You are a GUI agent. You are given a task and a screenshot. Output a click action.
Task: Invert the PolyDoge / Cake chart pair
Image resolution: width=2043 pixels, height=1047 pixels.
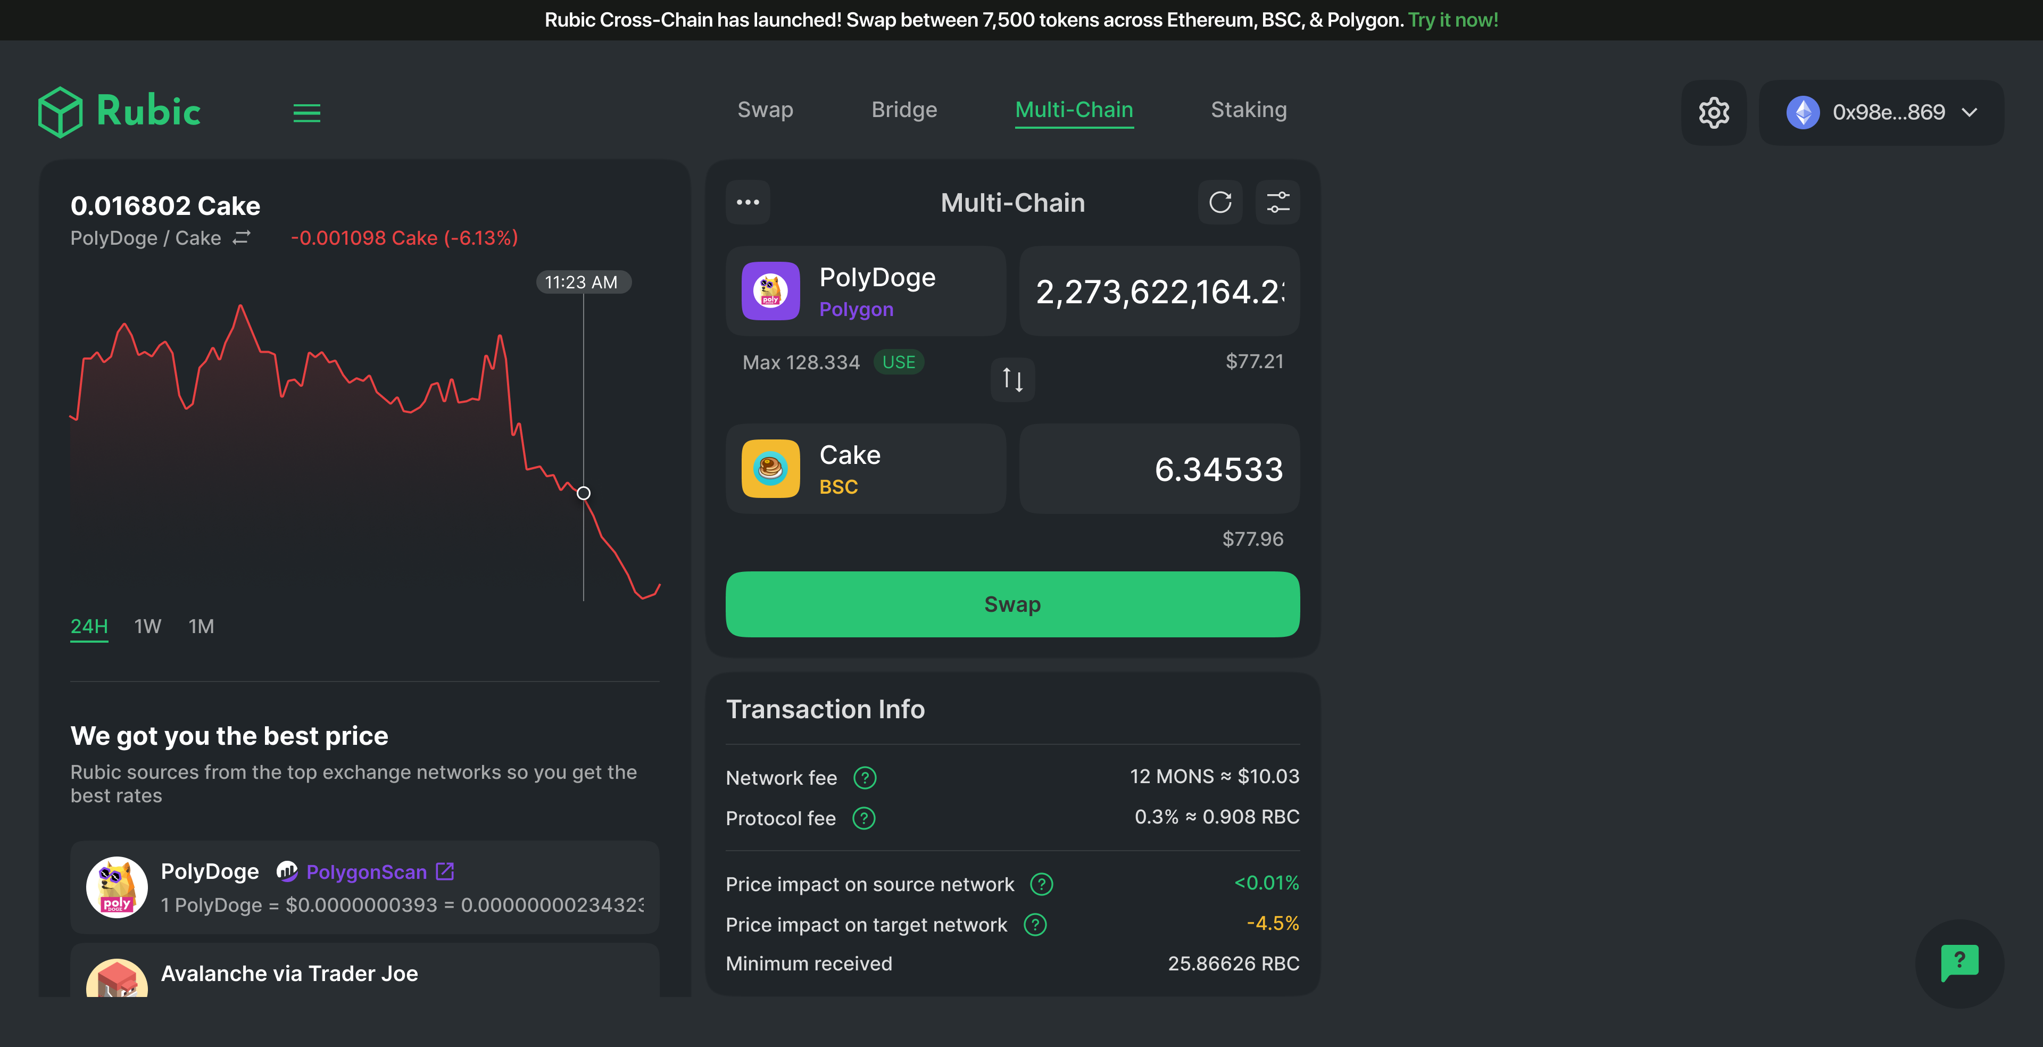click(x=241, y=238)
